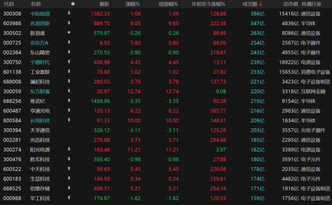Click stock code 603986
This screenshot has width=332, height=205.
[x=12, y=24]
